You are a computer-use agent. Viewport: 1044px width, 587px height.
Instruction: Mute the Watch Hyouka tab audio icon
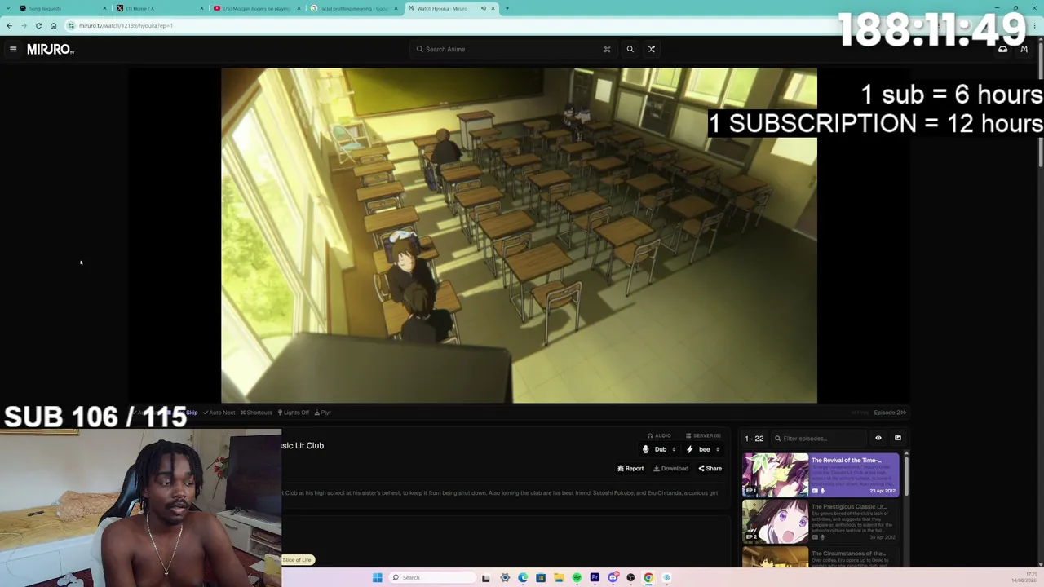point(484,8)
